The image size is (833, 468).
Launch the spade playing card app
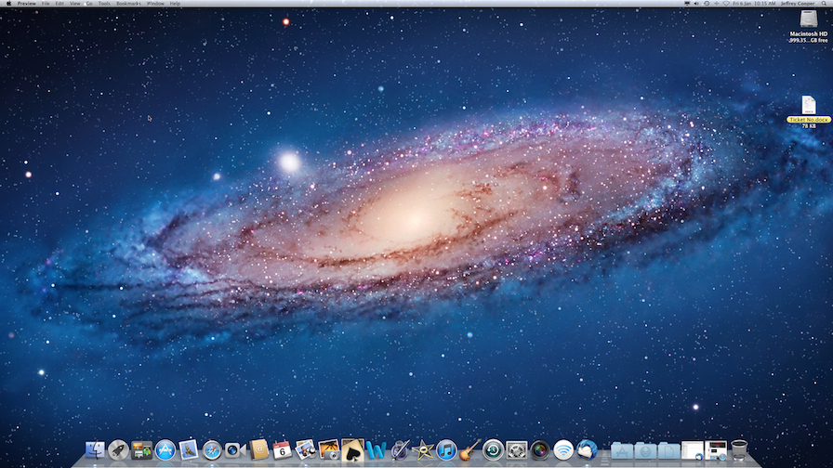click(x=352, y=449)
